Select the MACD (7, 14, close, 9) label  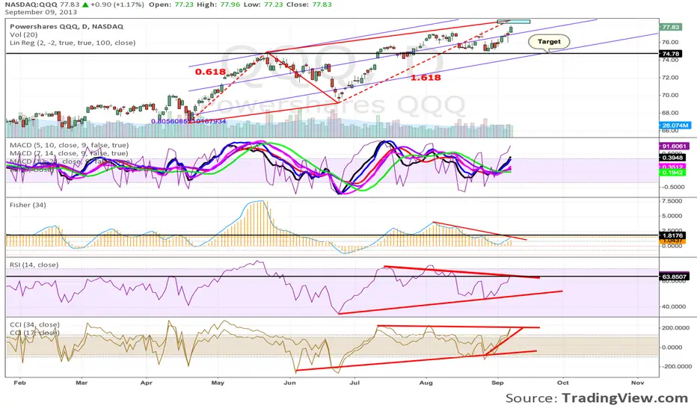pyautogui.click(x=69, y=153)
